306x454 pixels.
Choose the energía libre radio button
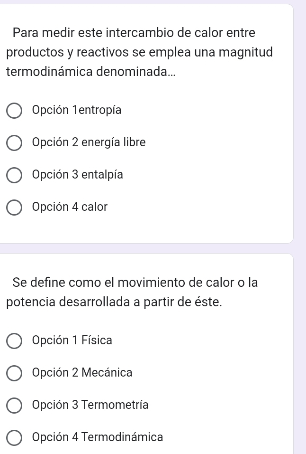14,143
